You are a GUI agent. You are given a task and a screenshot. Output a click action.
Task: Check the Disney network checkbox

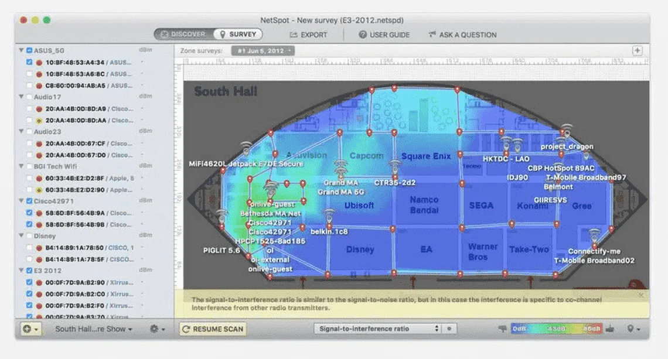tap(29, 236)
